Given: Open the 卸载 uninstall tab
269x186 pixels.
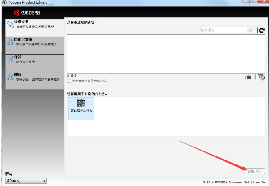Looking at the screenshot, I should click(35, 81).
